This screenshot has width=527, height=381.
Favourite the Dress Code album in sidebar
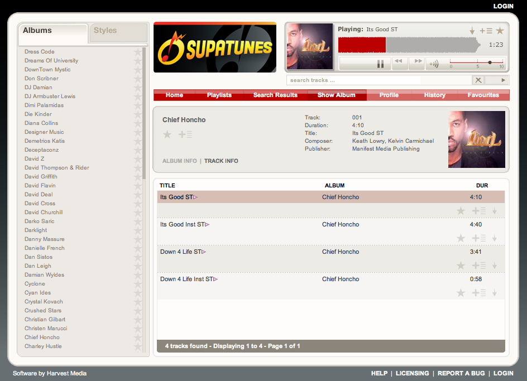click(137, 52)
